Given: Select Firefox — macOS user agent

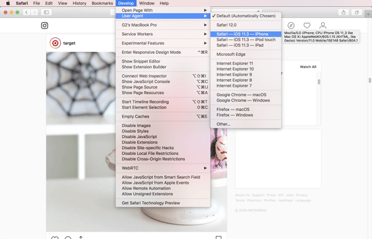Looking at the screenshot, I should pos(246,109).
